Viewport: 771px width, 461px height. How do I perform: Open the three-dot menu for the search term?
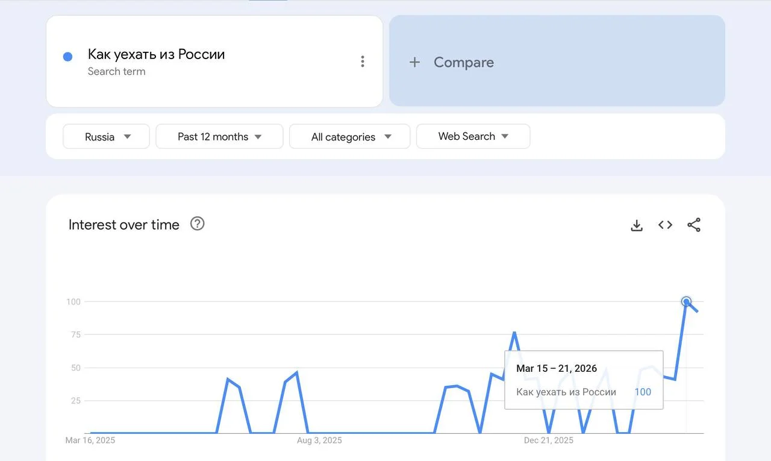coord(362,61)
